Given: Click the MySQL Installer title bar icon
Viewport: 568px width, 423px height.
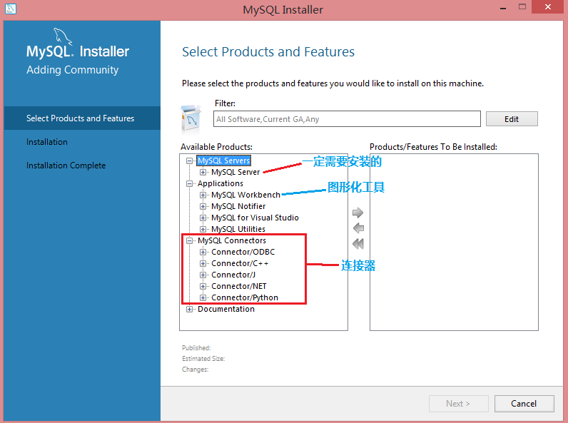Looking at the screenshot, I should pos(11,9).
